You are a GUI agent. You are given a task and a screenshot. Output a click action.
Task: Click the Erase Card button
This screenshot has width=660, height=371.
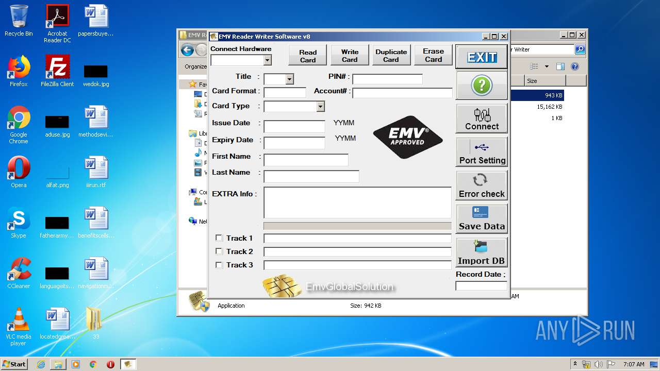click(x=433, y=55)
